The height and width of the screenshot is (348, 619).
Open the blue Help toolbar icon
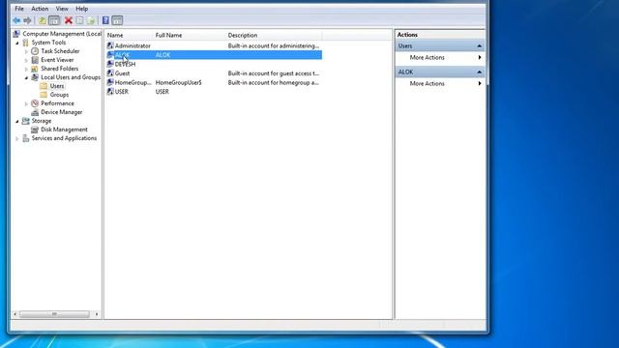(105, 20)
